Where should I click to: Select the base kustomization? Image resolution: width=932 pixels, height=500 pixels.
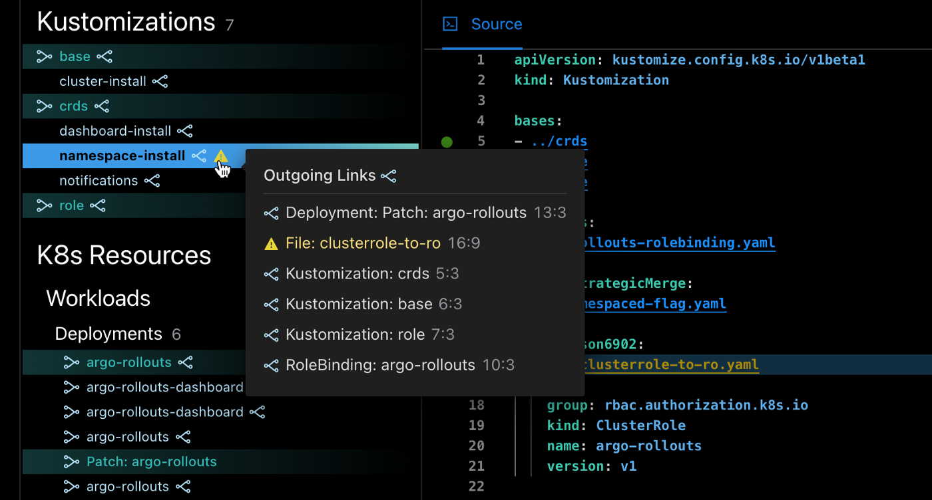click(75, 57)
